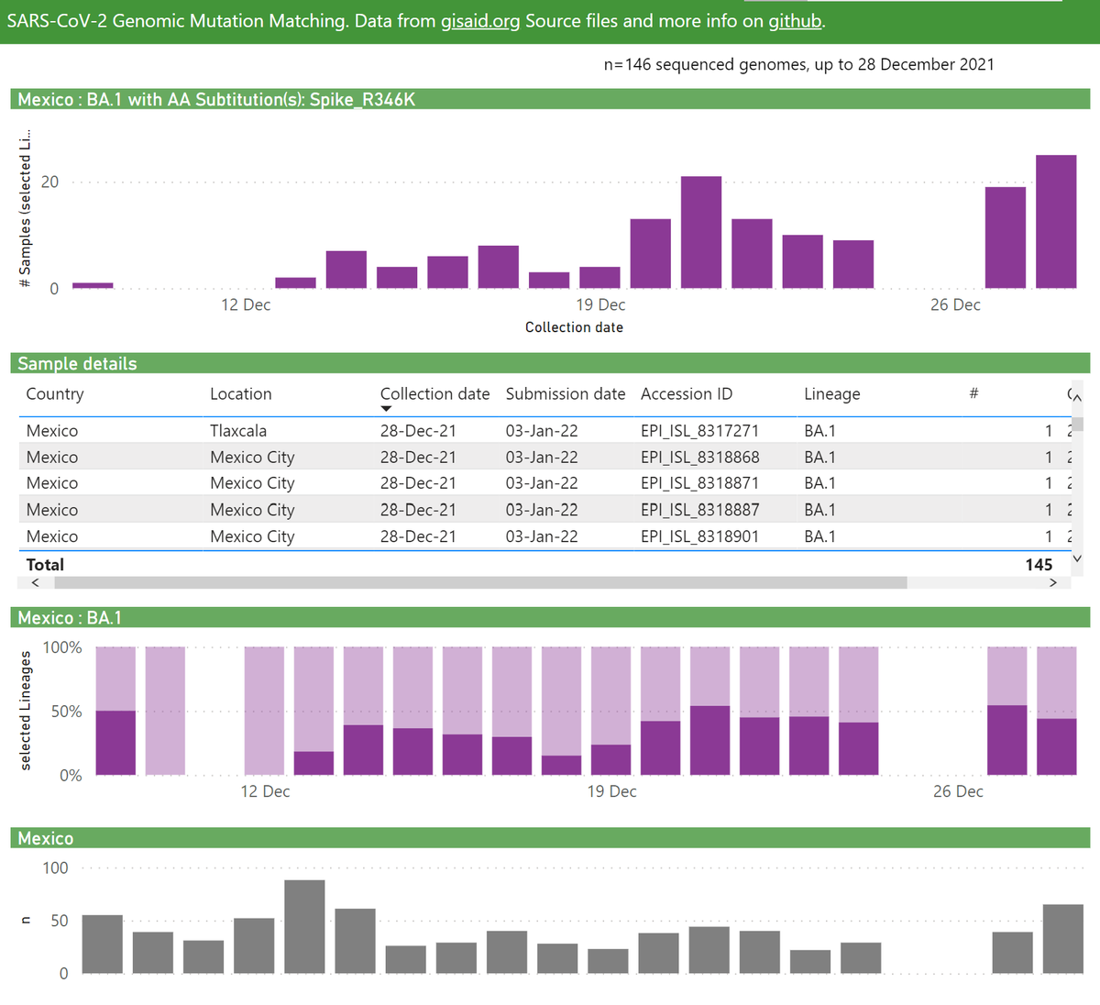The width and height of the screenshot is (1100, 1005).
Task: Select accession ID EPI_ISL_8317271
Action: coord(699,431)
